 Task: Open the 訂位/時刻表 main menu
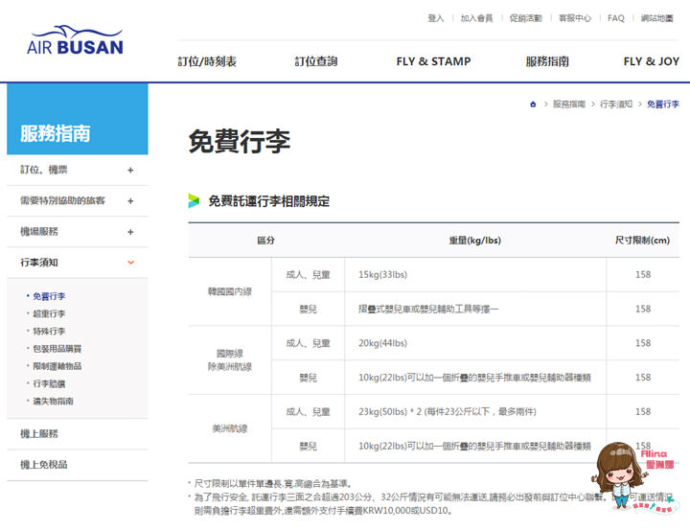pyautogui.click(x=207, y=61)
